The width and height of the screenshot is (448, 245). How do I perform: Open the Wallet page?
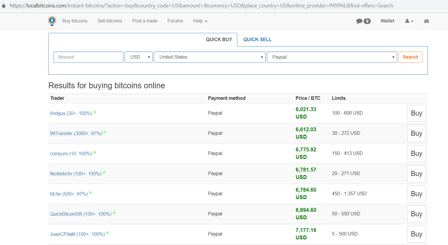[x=387, y=21]
